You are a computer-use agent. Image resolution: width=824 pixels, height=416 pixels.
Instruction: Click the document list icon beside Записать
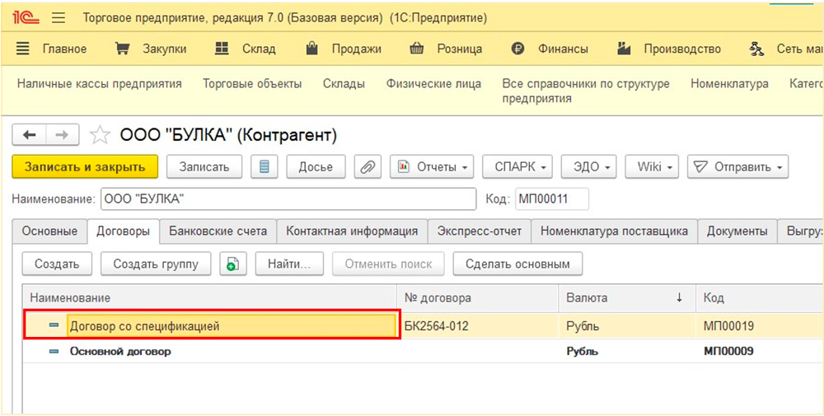click(x=264, y=167)
